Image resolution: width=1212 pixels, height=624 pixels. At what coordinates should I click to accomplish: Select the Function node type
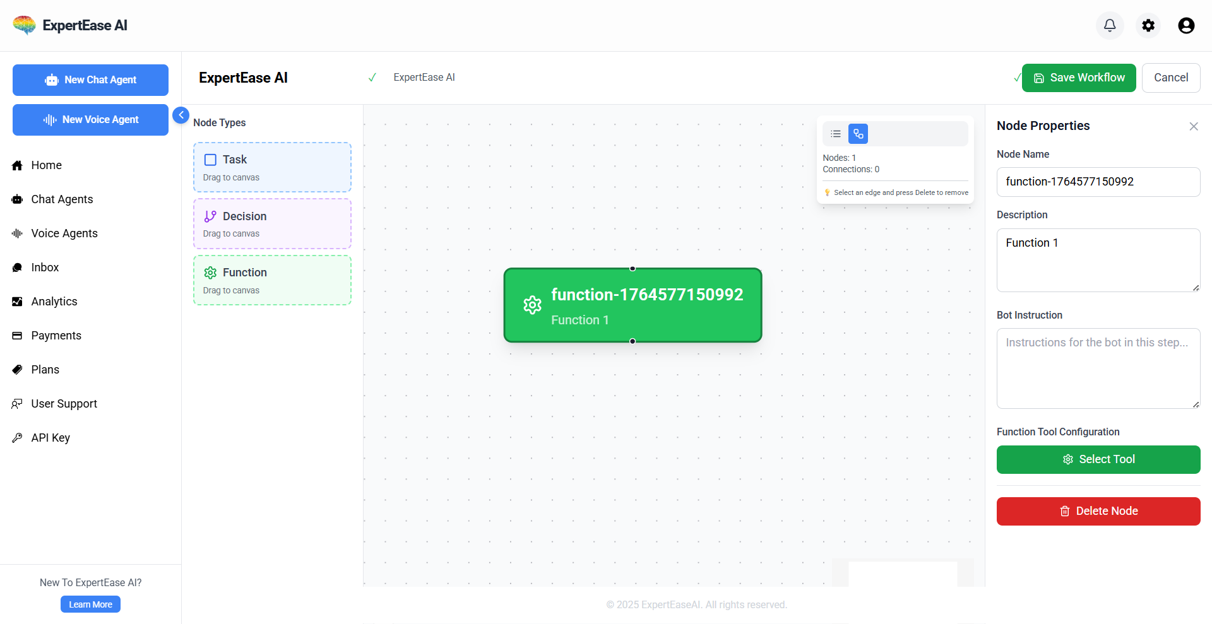pyautogui.click(x=272, y=280)
